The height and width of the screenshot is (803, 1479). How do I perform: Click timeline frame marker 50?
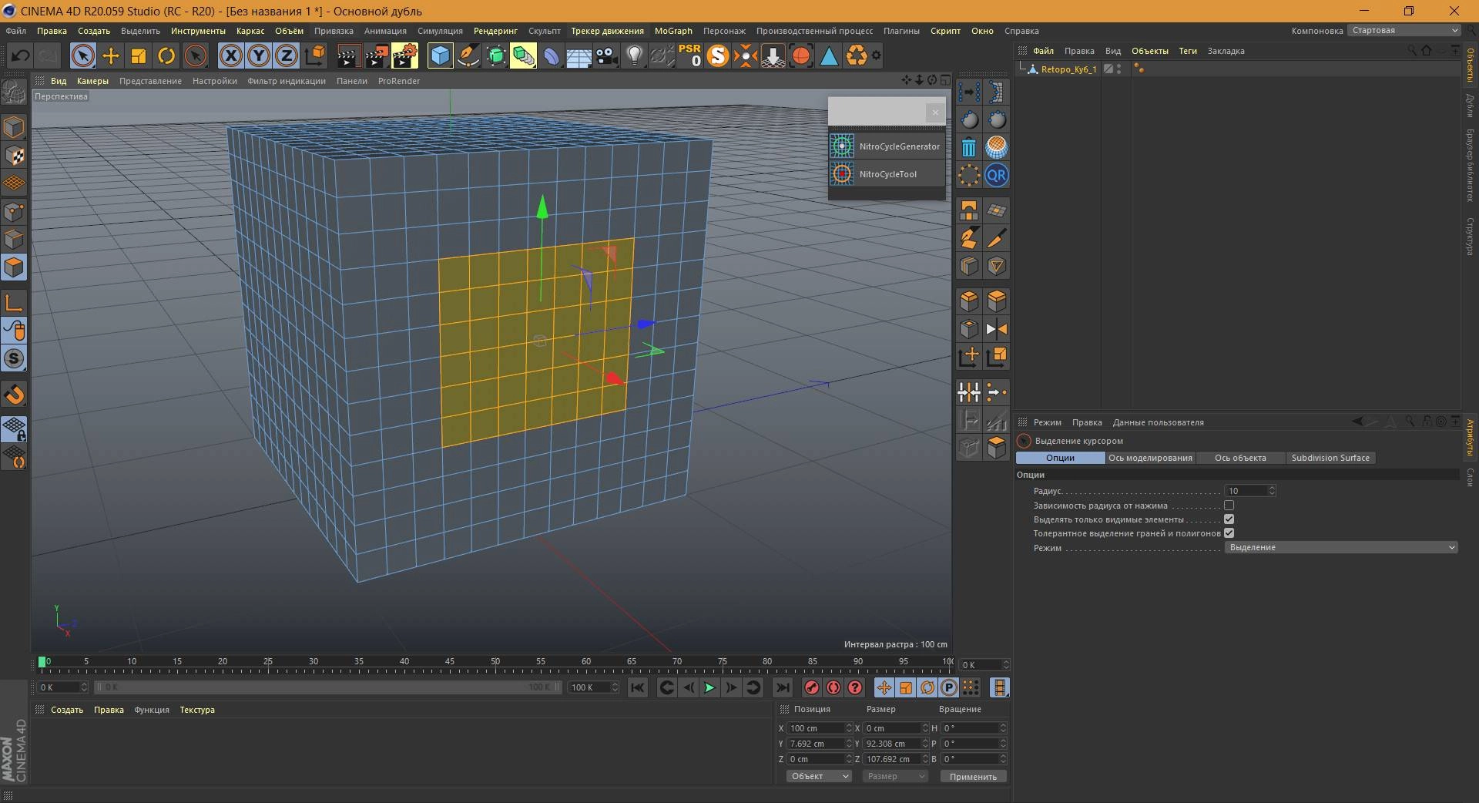coord(495,661)
